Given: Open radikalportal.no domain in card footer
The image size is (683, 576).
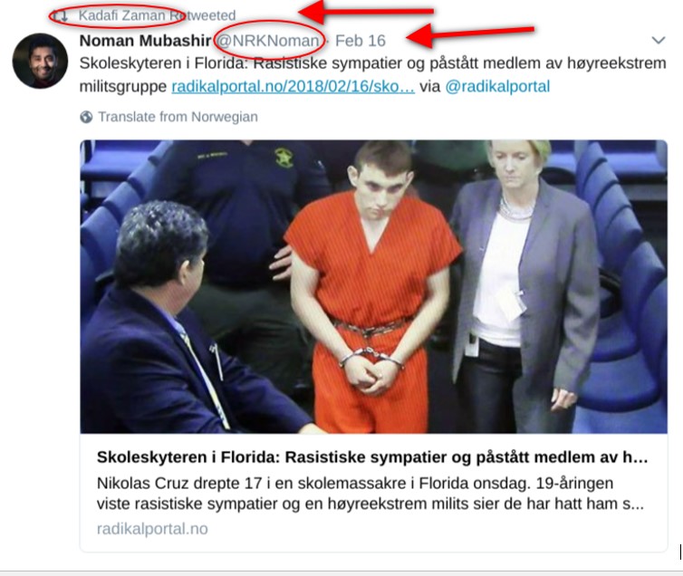Looking at the screenshot, I should point(152,529).
